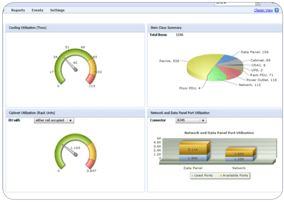Click the 'Floor PDU, 4' pie label
This screenshot has height=202, width=284.
[190, 88]
